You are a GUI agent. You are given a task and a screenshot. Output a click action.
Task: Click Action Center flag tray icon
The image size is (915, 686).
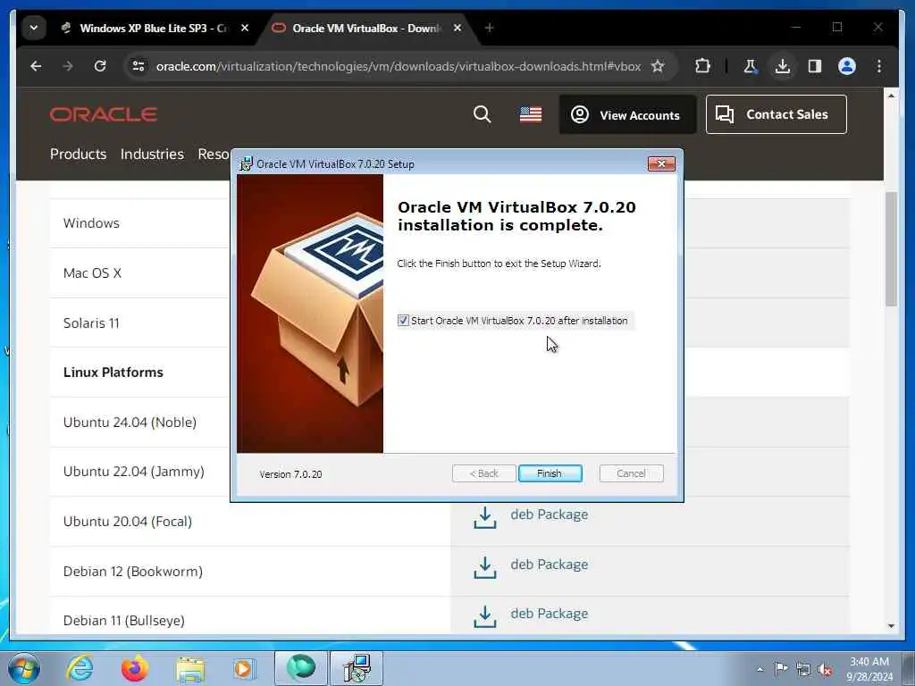pyautogui.click(x=781, y=669)
